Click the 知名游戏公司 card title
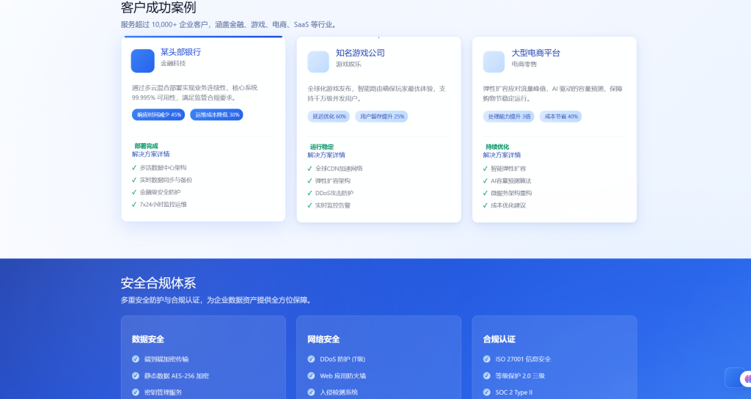 click(360, 53)
